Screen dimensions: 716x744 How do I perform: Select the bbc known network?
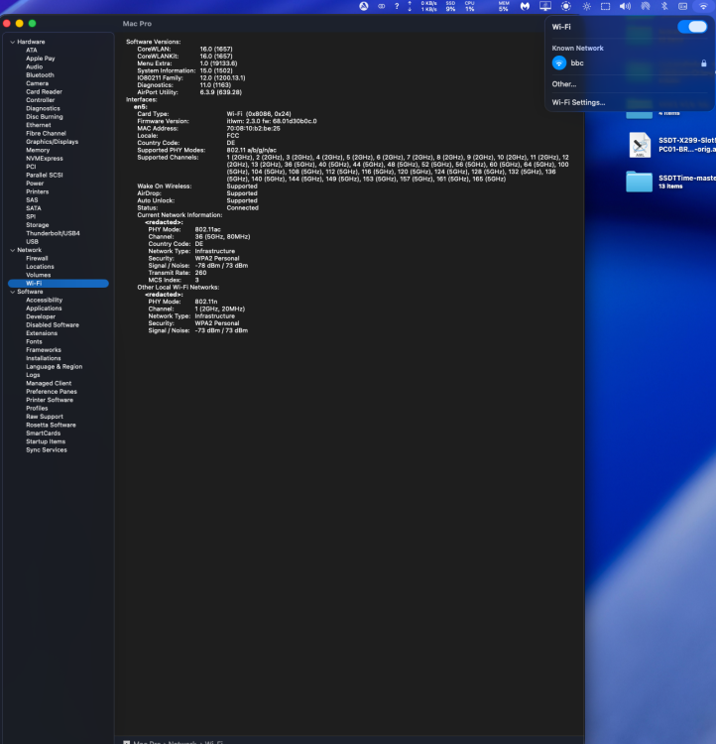pyautogui.click(x=629, y=62)
